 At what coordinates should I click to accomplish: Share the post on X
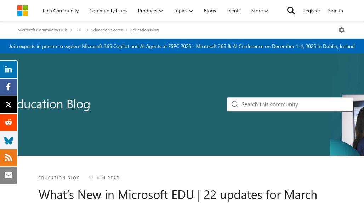coord(8,105)
